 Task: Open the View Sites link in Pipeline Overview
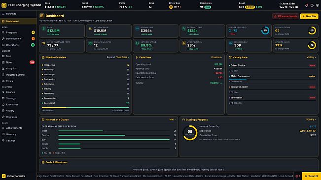click(x=122, y=58)
